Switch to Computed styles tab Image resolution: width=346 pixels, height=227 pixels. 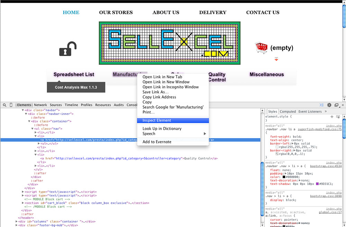[x=288, y=112]
